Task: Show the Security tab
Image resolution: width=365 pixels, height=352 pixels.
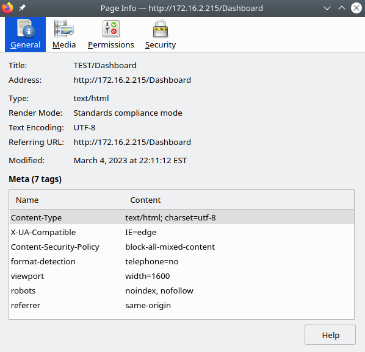Action: coord(161,34)
